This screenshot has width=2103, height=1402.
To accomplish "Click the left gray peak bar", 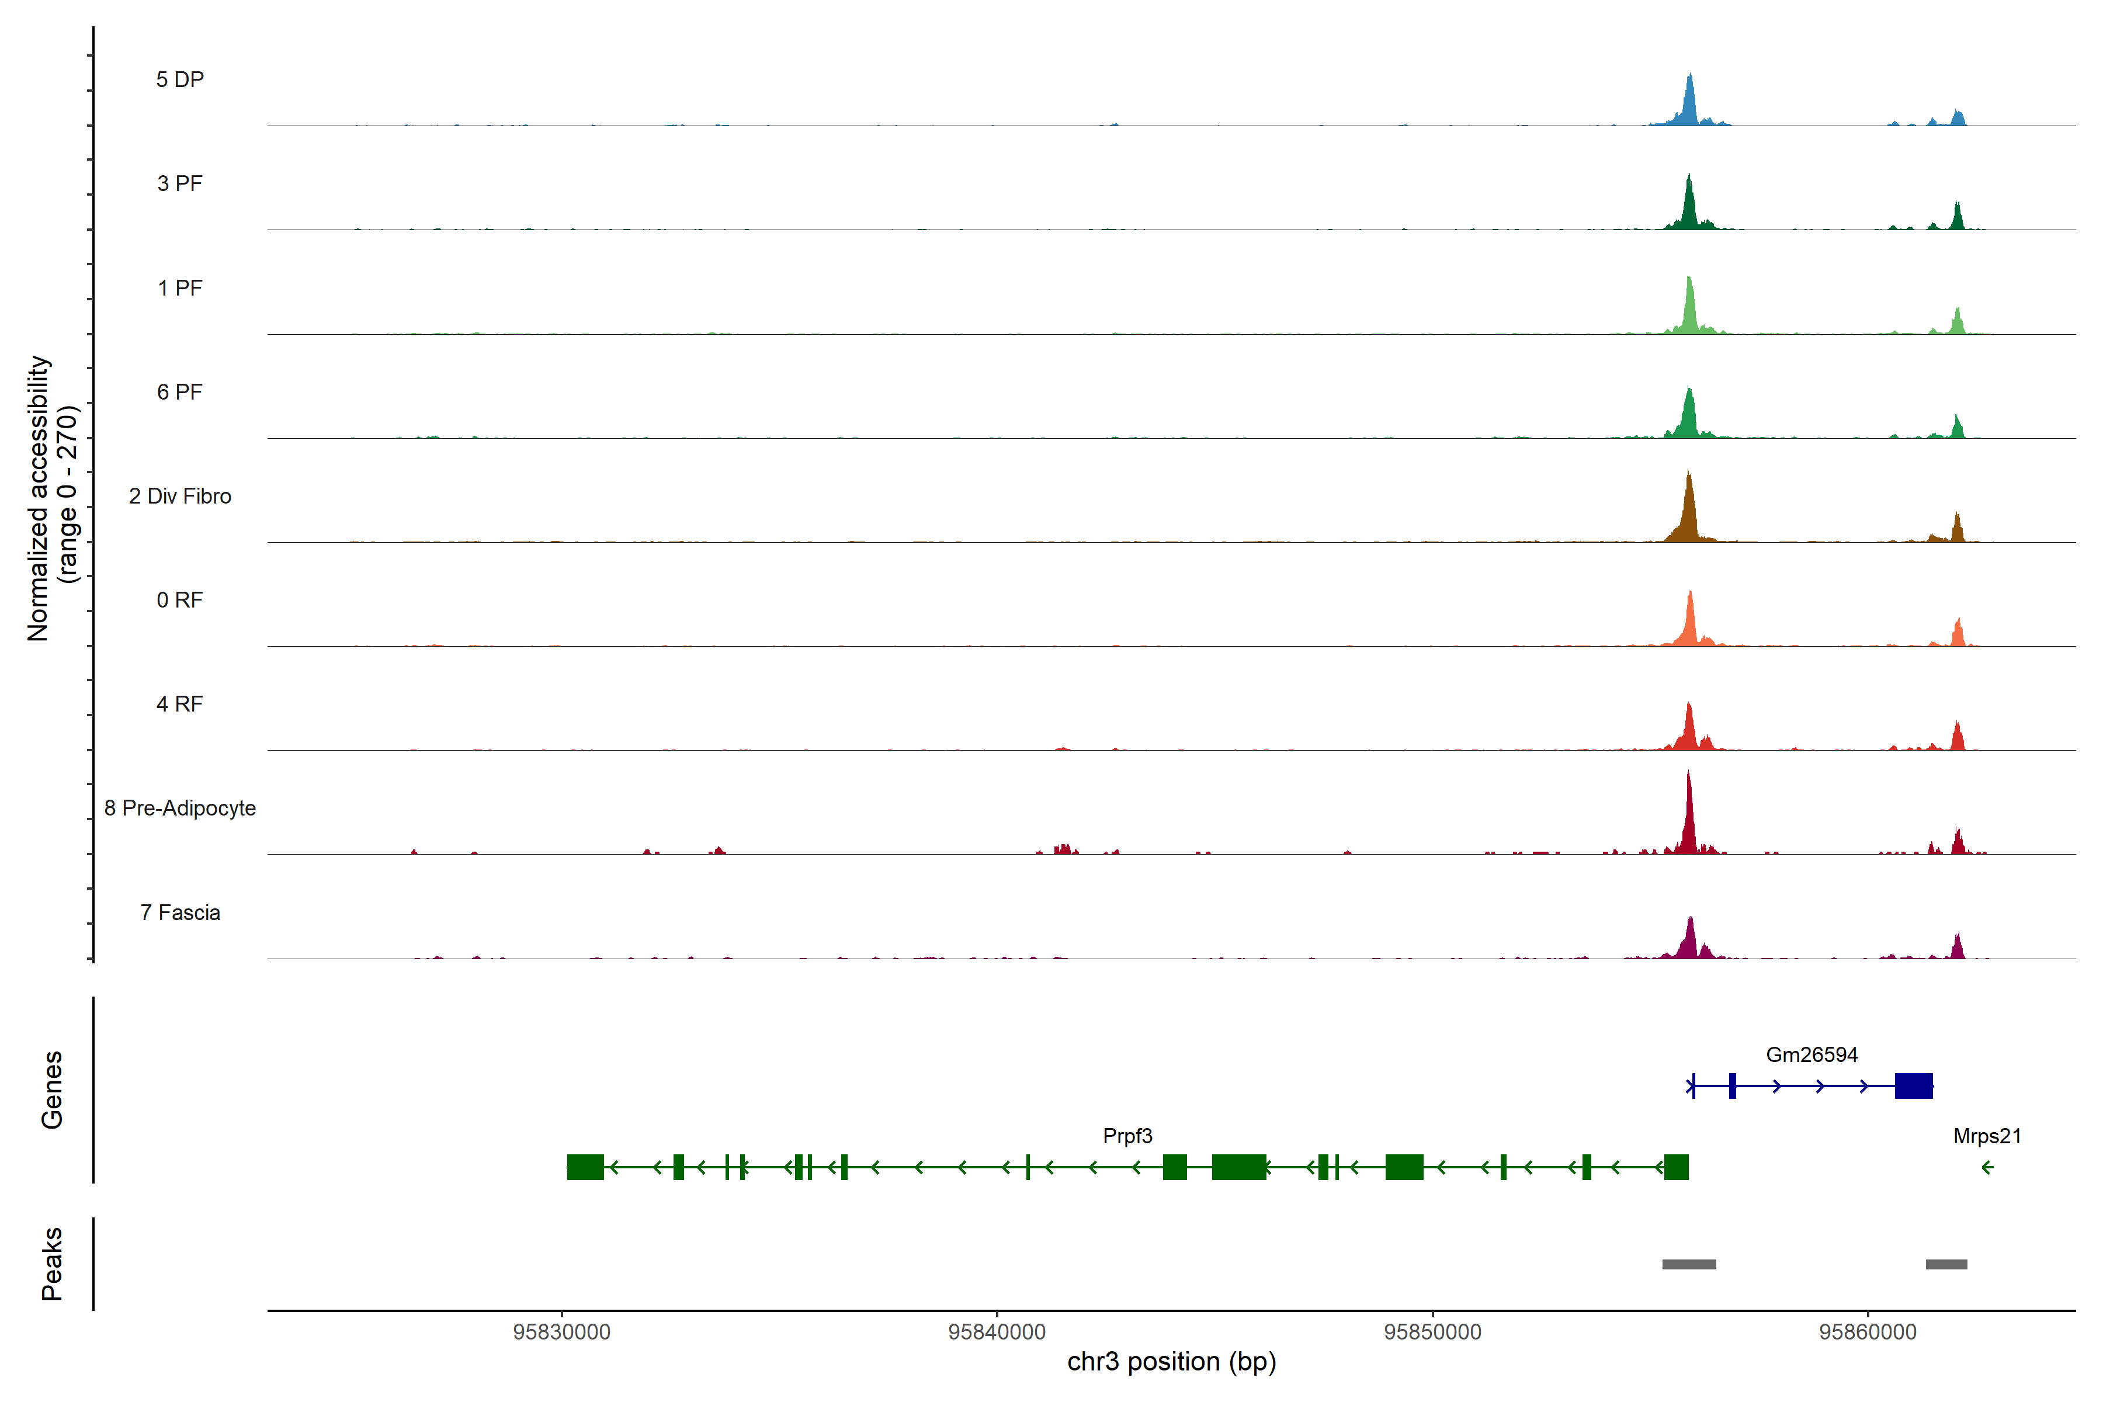I will [x=1689, y=1264].
